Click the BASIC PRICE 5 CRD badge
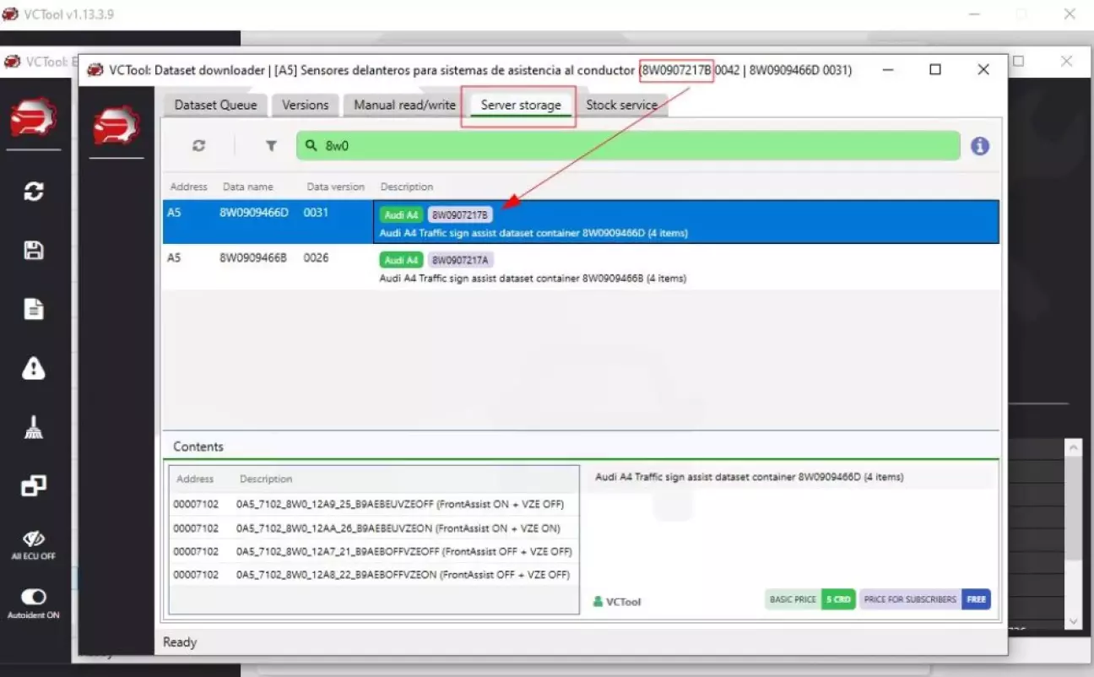 [810, 599]
